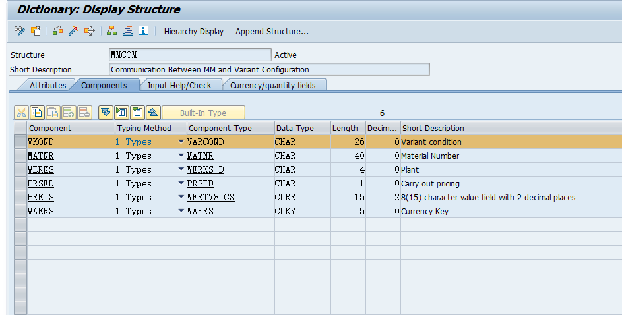This screenshot has width=622, height=315.
Task: Open Typing Method dropdown for VKOND row
Action: (181, 142)
